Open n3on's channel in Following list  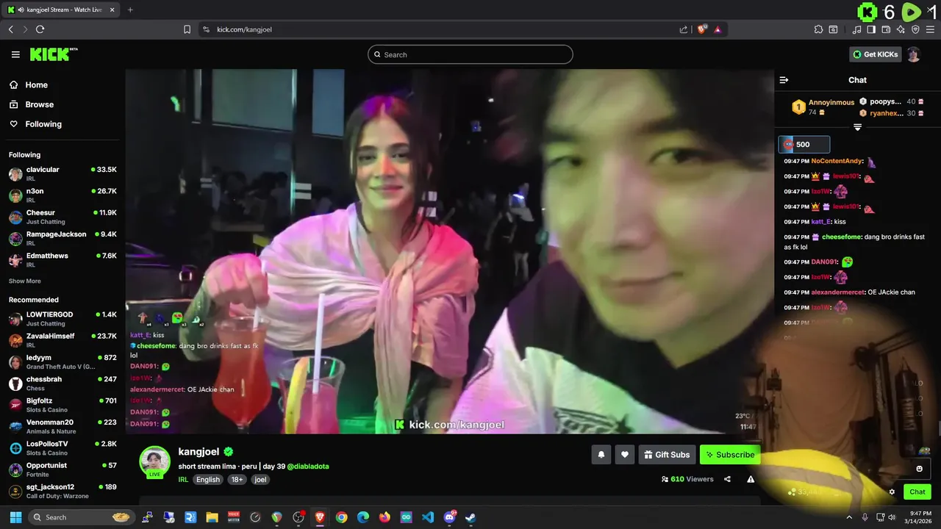click(x=62, y=195)
